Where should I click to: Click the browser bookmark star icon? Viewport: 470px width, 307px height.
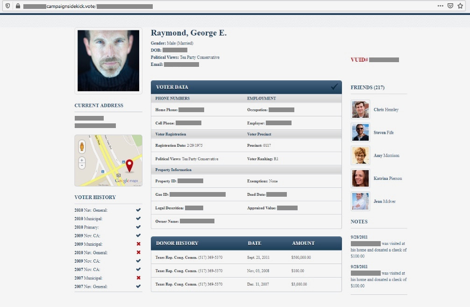tap(460, 6)
